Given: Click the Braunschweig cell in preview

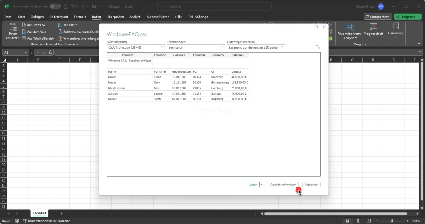Looking at the screenshot, I should pyautogui.click(x=220, y=83).
